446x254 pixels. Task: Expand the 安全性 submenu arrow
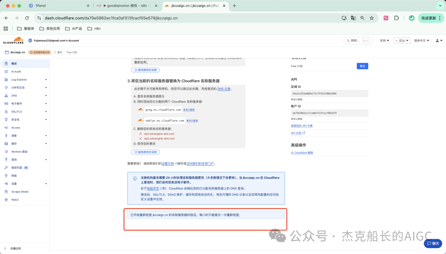[x=46, y=119]
